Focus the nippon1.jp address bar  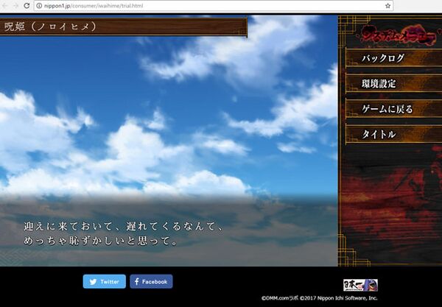tap(214, 6)
